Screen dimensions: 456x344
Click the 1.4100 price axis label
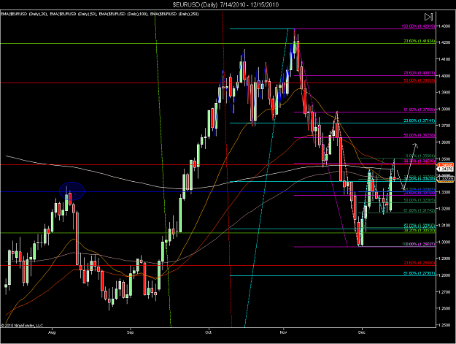(x=444, y=59)
